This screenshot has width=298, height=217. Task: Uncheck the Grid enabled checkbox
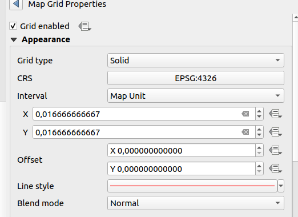click(13, 26)
